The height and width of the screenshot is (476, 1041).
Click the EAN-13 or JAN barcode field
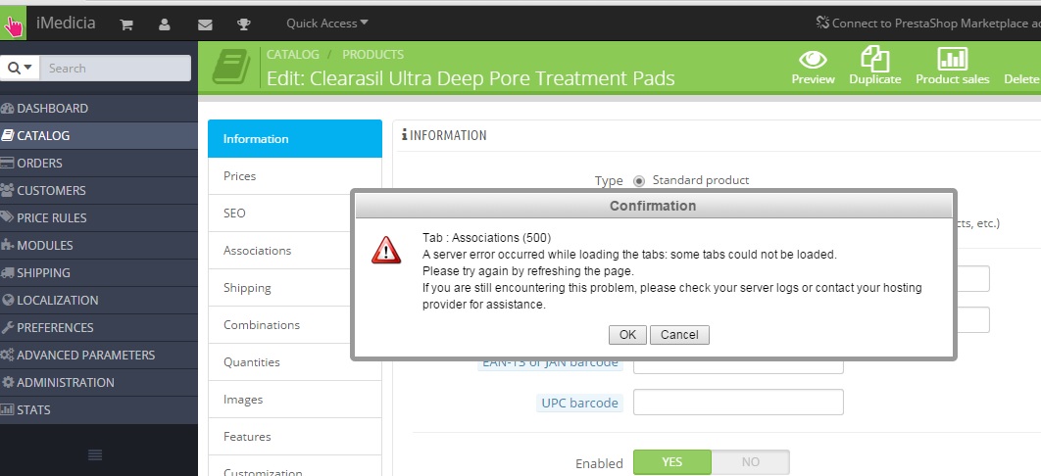click(x=738, y=366)
